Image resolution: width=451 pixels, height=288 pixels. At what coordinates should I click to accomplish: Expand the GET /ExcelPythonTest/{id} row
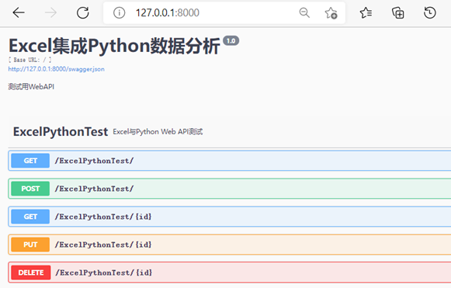click(x=230, y=217)
